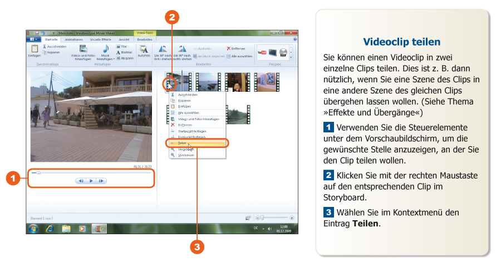Open the Visuelle Effekte tab
501x267 pixels.
coord(101,39)
